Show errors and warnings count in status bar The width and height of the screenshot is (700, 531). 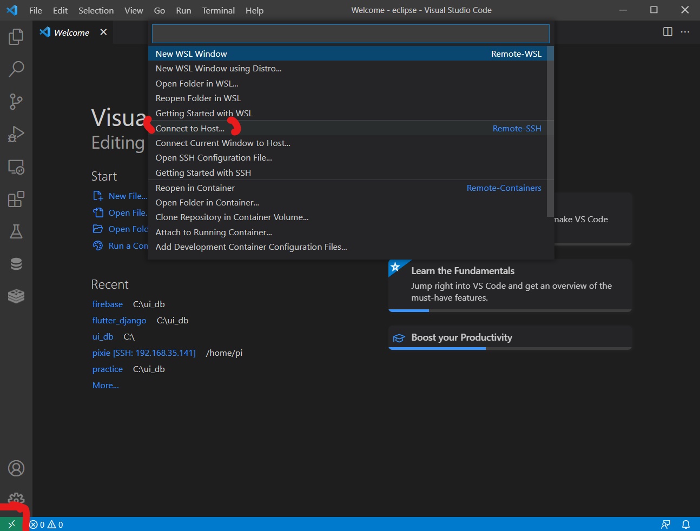(x=47, y=525)
